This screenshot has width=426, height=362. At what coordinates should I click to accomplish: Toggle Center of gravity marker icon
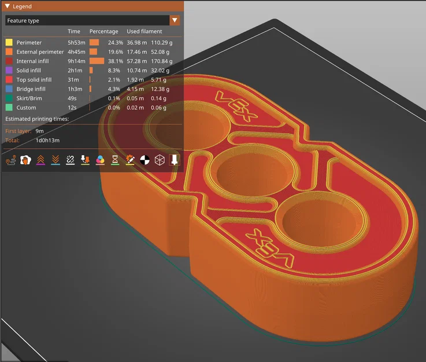[x=145, y=160]
